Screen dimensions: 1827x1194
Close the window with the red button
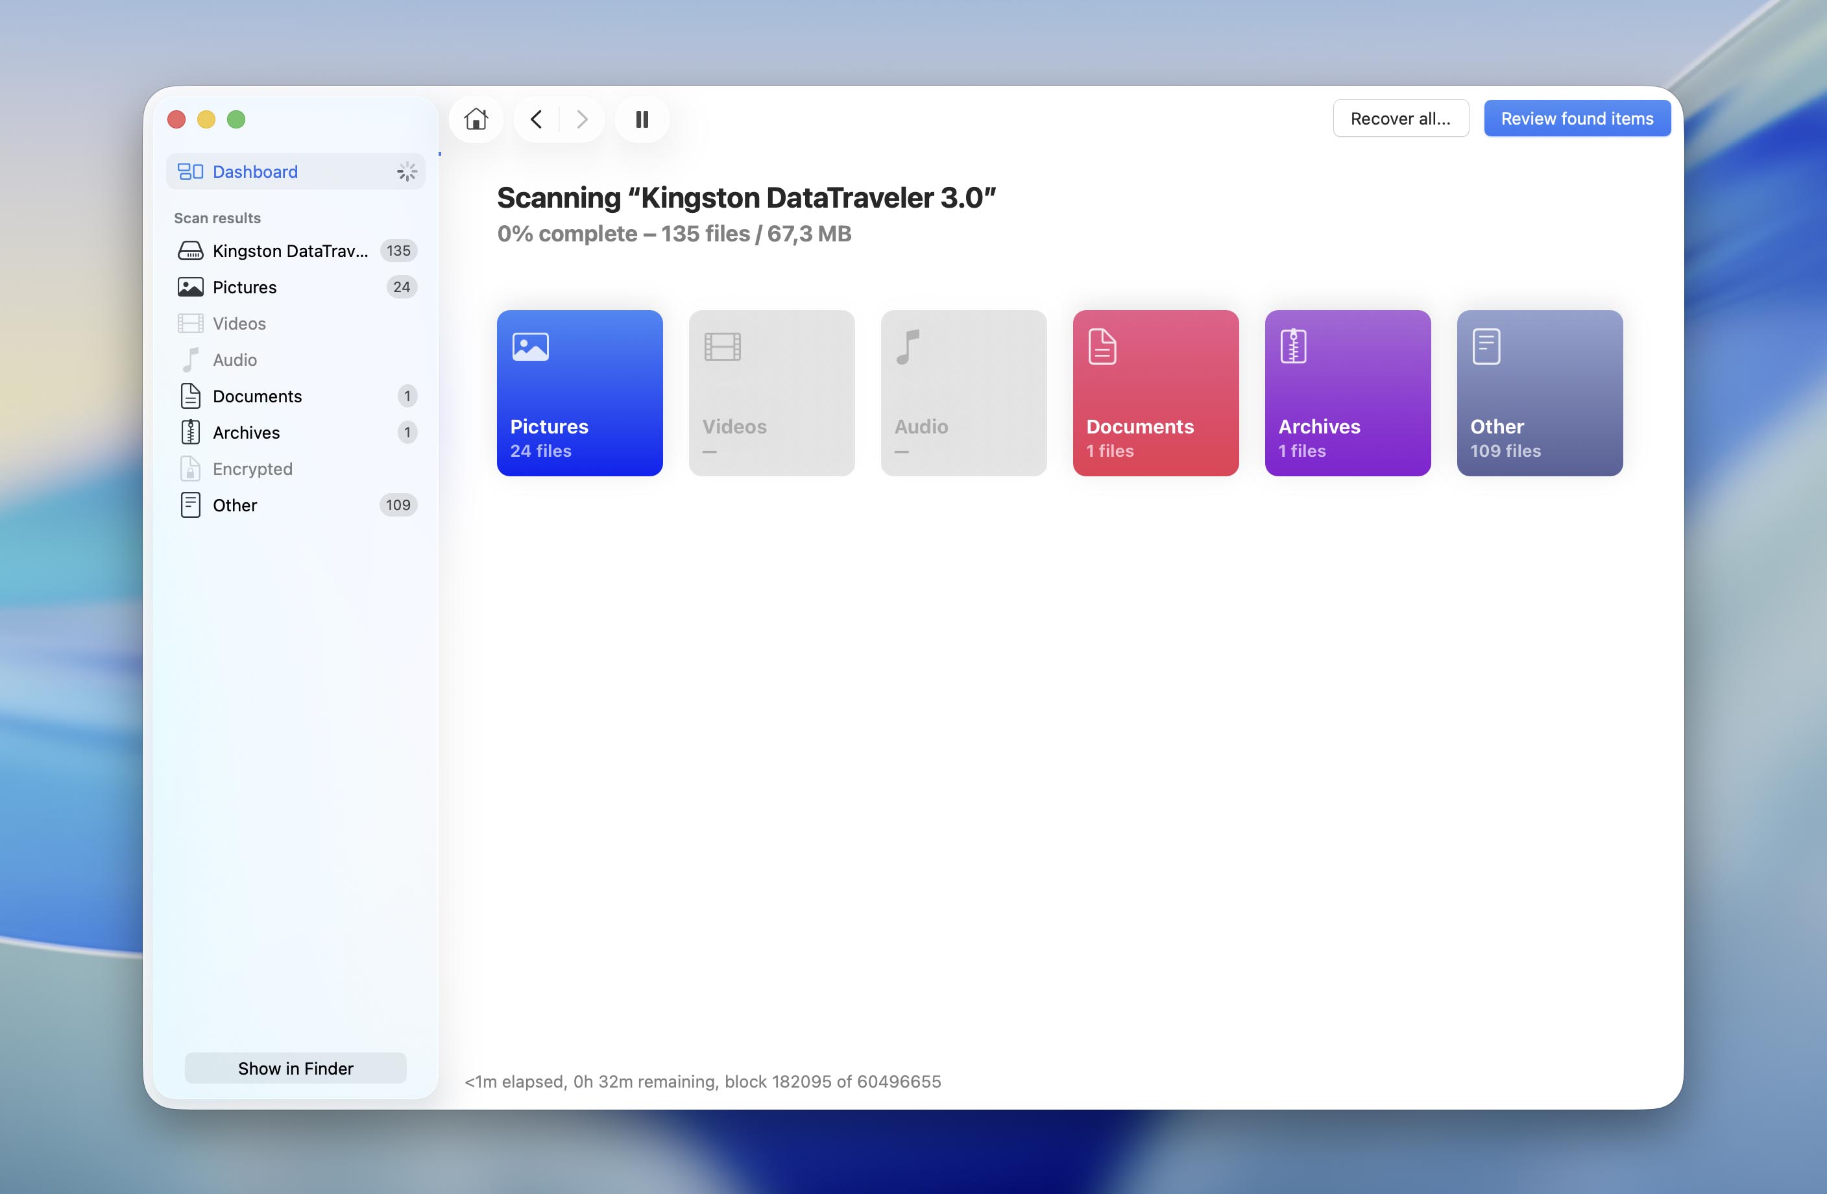coord(176,120)
